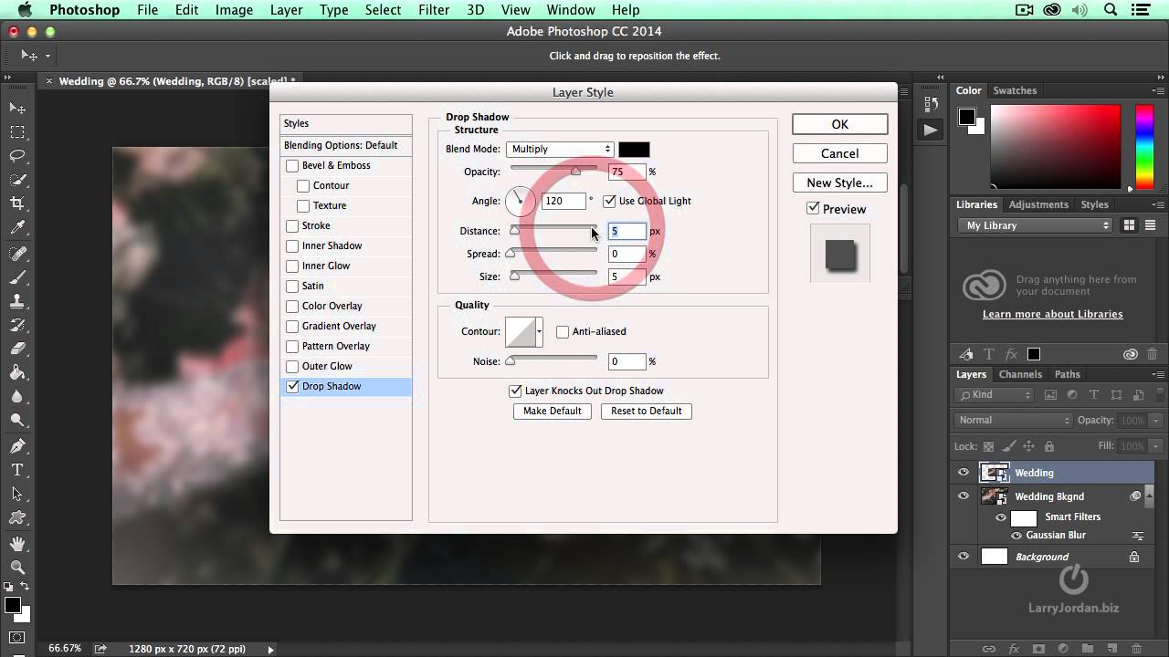Toggle Use Global Light checkbox
The width and height of the screenshot is (1169, 657).
(x=609, y=201)
